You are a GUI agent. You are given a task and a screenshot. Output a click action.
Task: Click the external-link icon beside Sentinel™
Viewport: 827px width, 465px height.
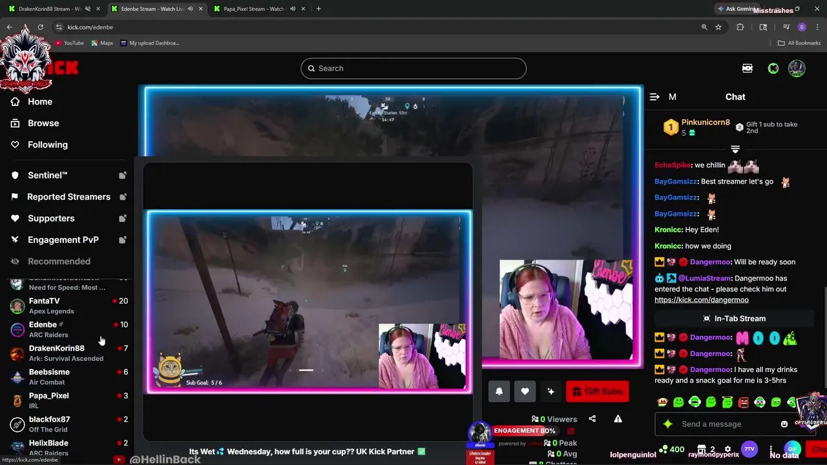pos(122,175)
